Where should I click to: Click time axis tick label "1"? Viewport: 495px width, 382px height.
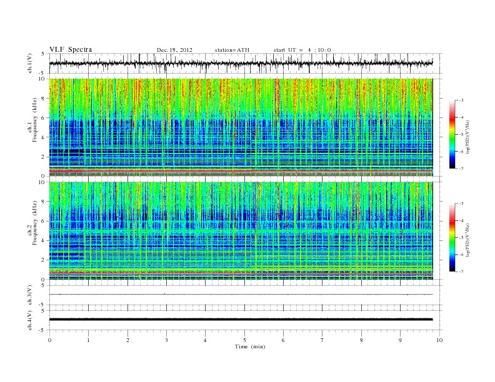(88, 340)
